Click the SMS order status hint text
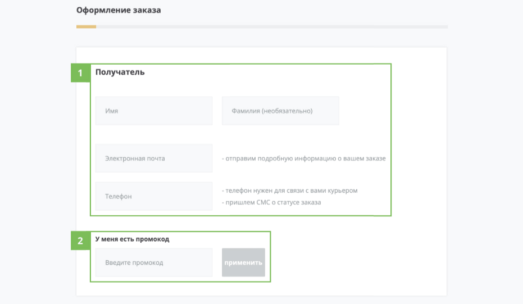The height and width of the screenshot is (304, 523). tap(271, 202)
